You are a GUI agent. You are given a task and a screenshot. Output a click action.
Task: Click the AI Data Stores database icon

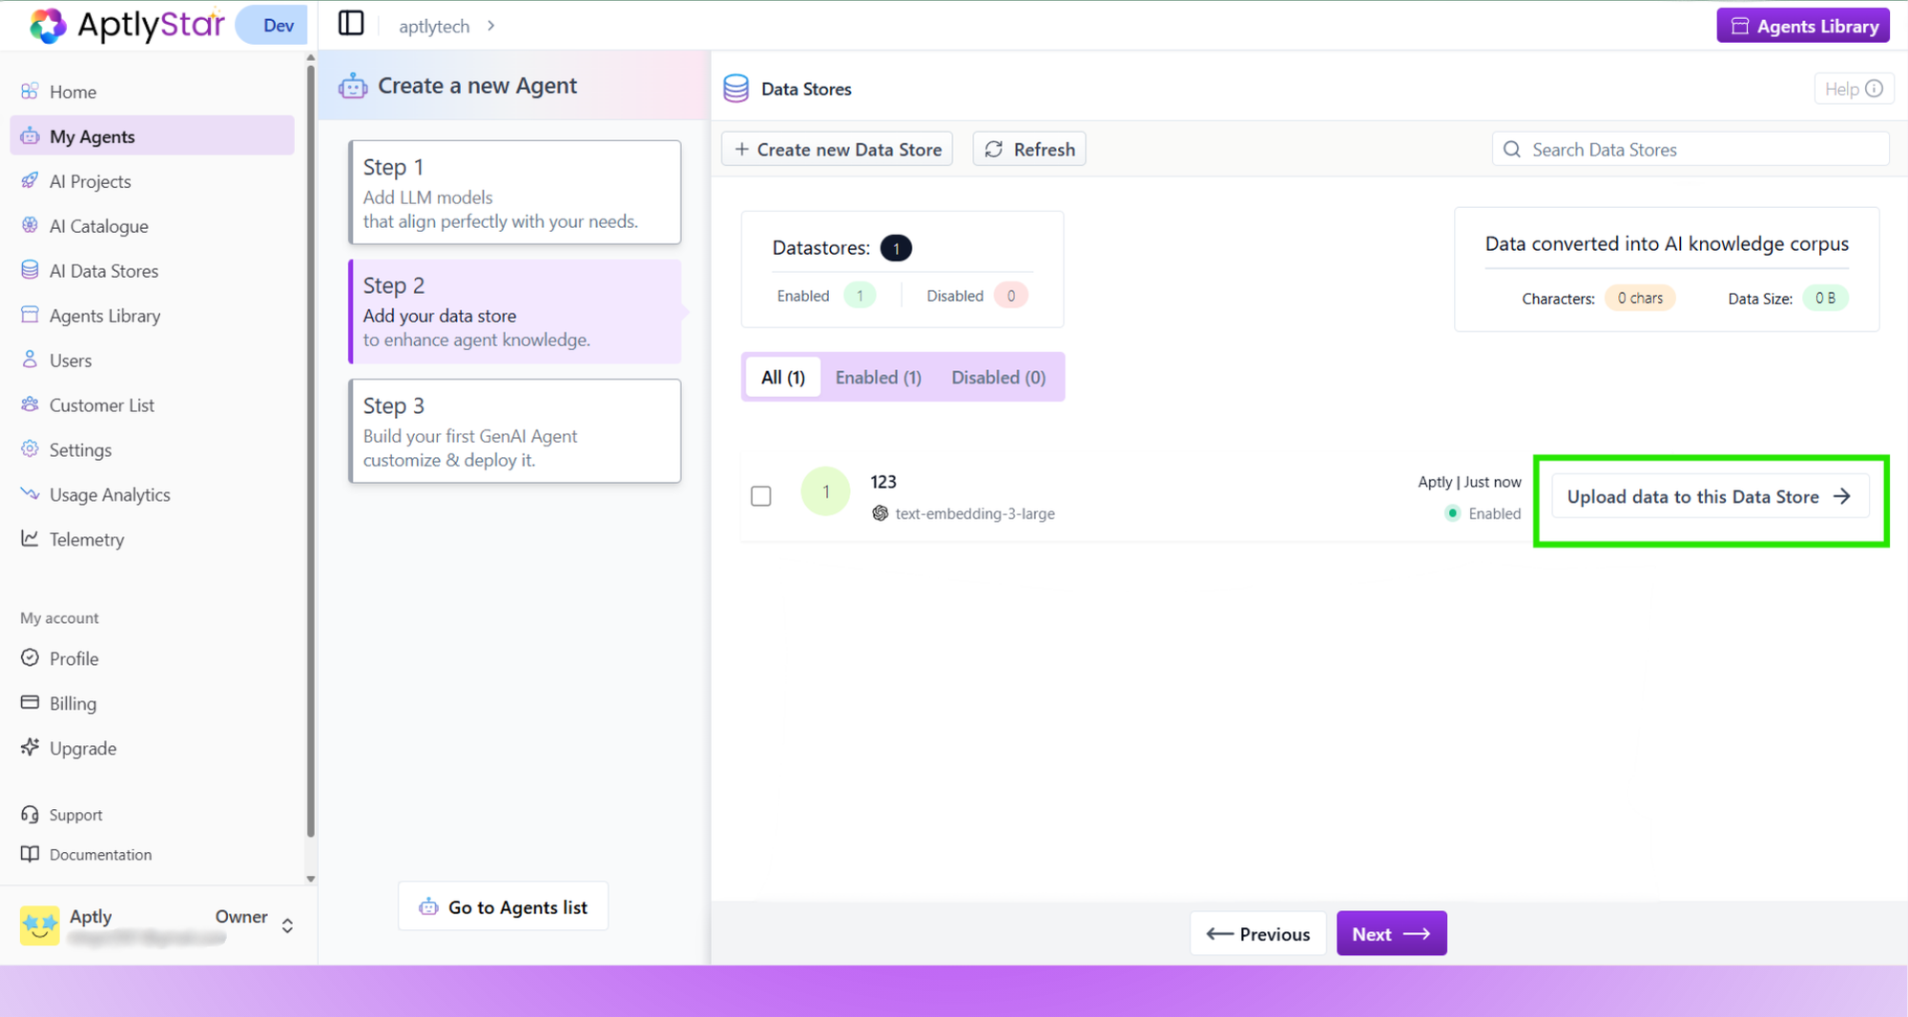tap(30, 270)
